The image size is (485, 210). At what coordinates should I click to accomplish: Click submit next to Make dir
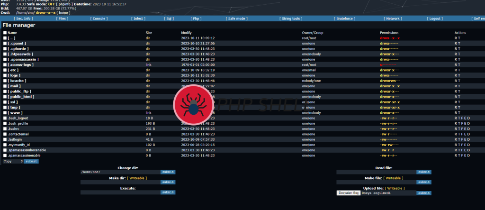pyautogui.click(x=168, y=182)
